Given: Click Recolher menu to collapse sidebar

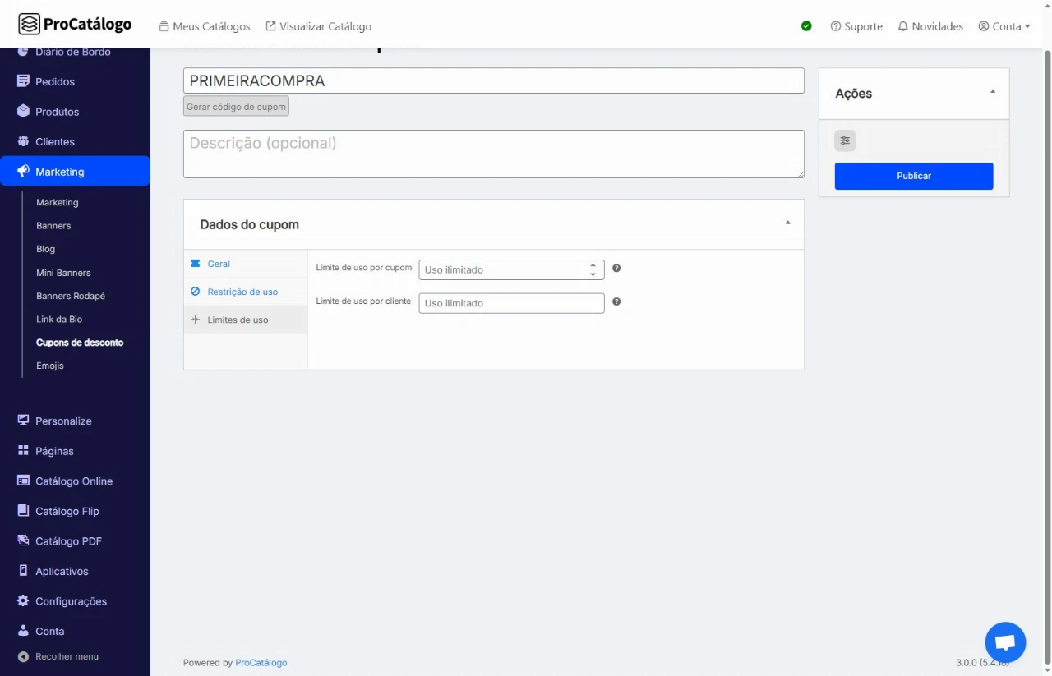Looking at the screenshot, I should [x=66, y=656].
